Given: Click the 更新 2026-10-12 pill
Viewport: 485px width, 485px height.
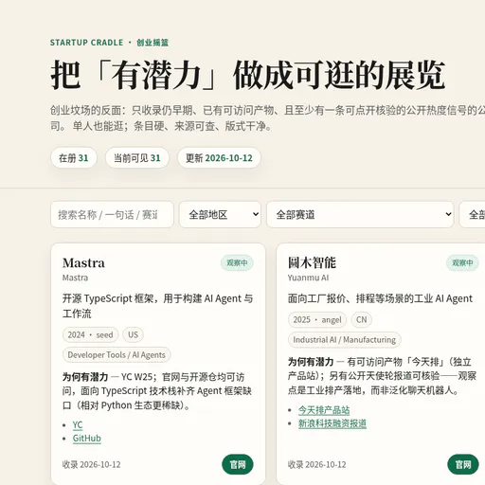Looking at the screenshot, I should [x=219, y=158].
